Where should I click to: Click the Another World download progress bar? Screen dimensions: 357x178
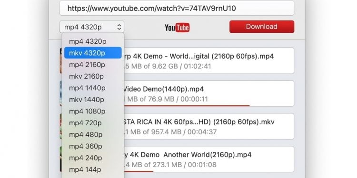pos(139,171)
